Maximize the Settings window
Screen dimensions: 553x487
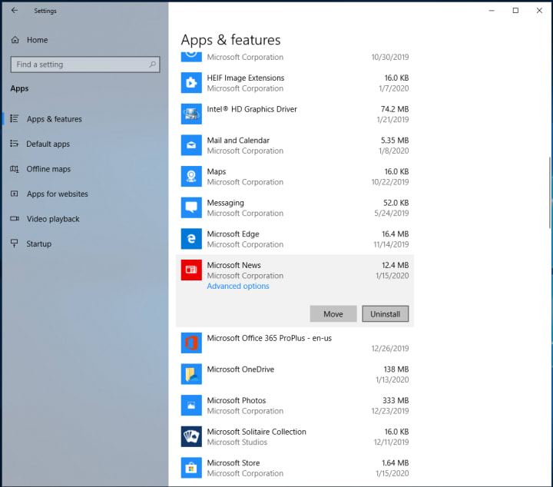(515, 11)
